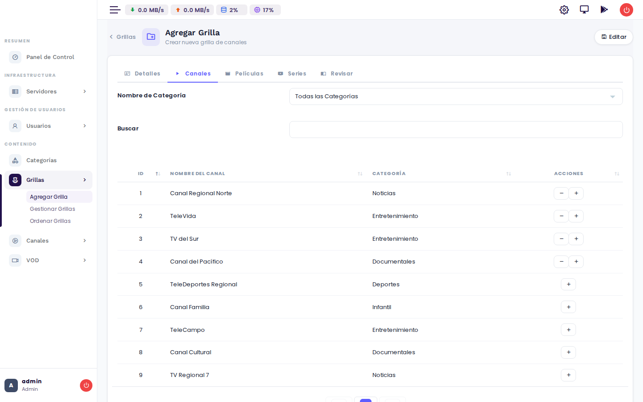
Task: Click the Deportes category cell
Action: 386,285
